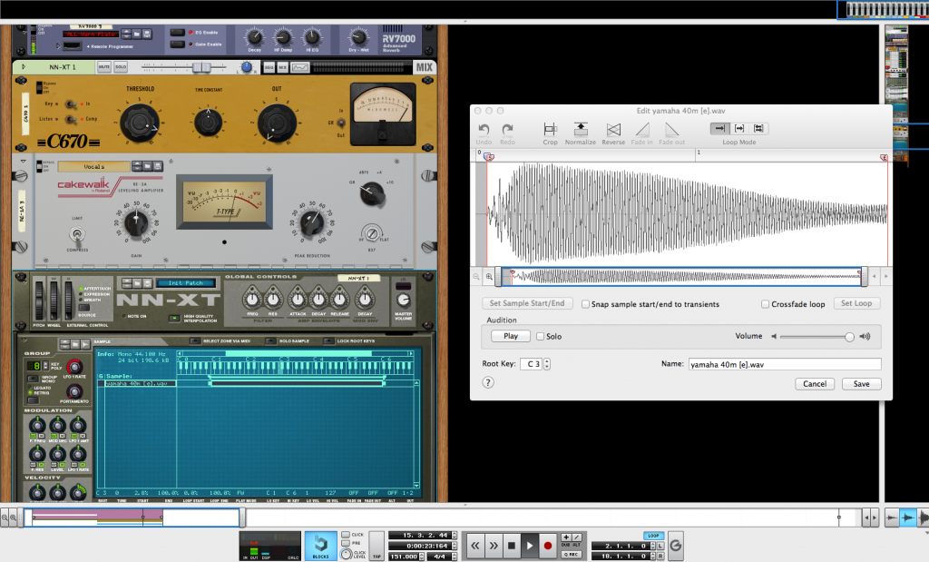Select the Crop tool
This screenshot has width=929, height=562.
tap(550, 134)
